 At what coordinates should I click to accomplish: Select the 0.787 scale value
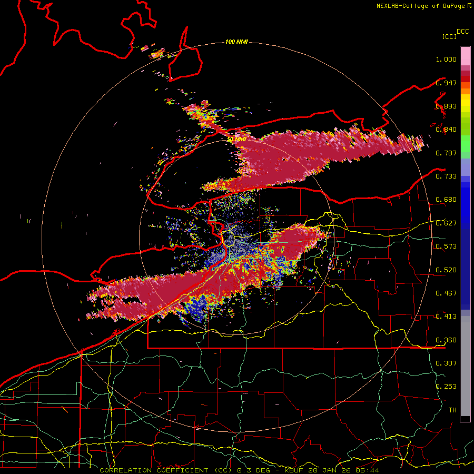(x=446, y=153)
